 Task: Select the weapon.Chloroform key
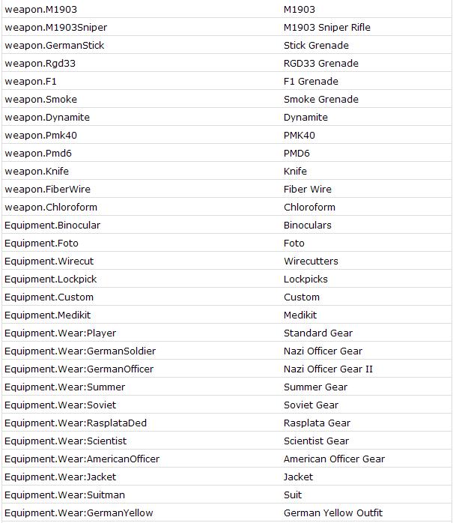click(x=51, y=208)
